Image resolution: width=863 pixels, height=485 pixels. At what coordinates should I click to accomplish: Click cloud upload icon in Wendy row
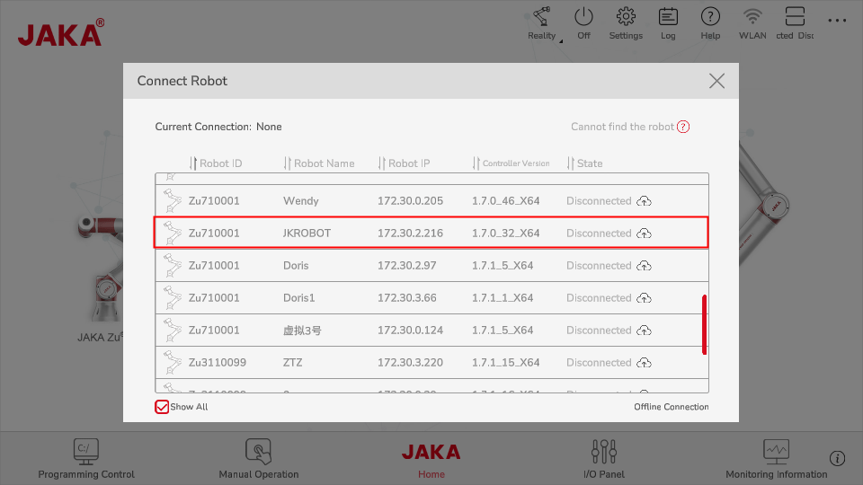644,201
